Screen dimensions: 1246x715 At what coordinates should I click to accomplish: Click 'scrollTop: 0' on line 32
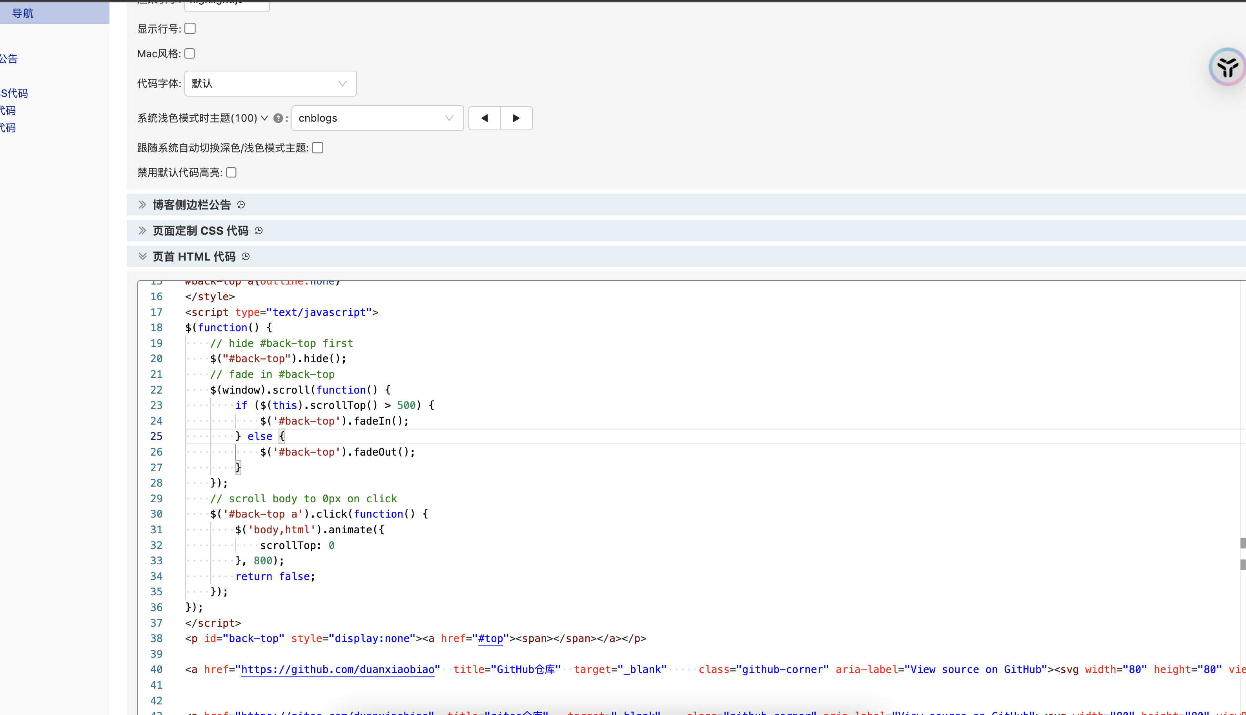(297, 545)
